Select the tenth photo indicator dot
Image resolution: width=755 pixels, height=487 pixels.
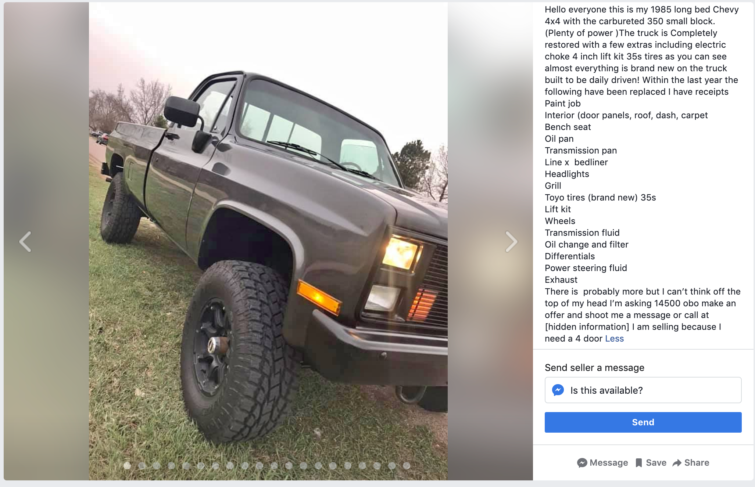260,466
